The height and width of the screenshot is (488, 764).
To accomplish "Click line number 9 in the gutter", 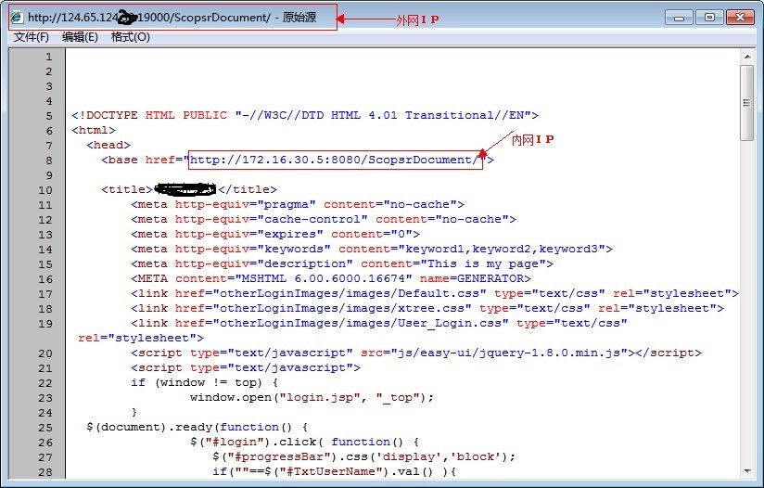I will click(49, 175).
